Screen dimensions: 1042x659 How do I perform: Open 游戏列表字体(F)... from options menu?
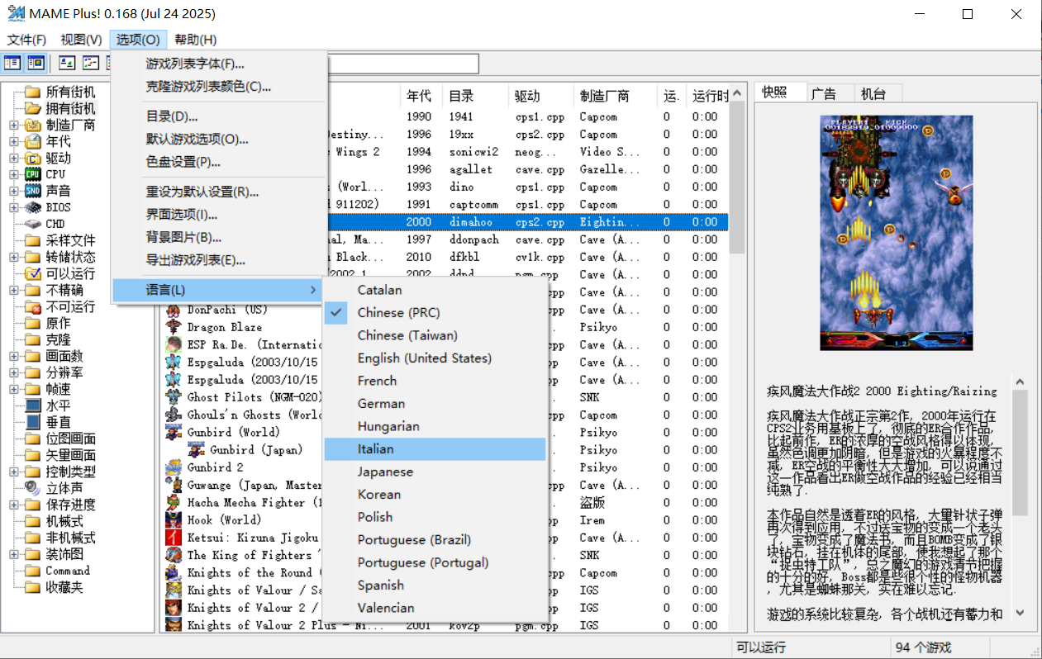(x=219, y=64)
